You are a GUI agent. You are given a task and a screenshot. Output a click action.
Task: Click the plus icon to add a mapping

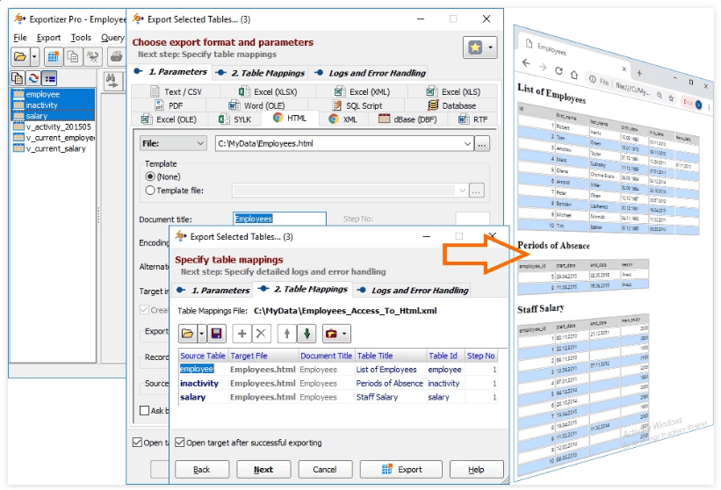(x=242, y=334)
